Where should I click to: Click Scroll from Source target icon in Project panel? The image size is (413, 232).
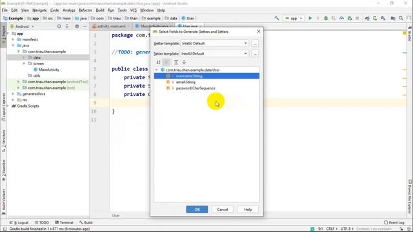59,26
